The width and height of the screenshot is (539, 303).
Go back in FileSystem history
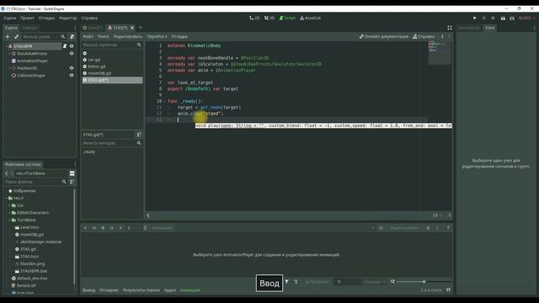click(7, 173)
